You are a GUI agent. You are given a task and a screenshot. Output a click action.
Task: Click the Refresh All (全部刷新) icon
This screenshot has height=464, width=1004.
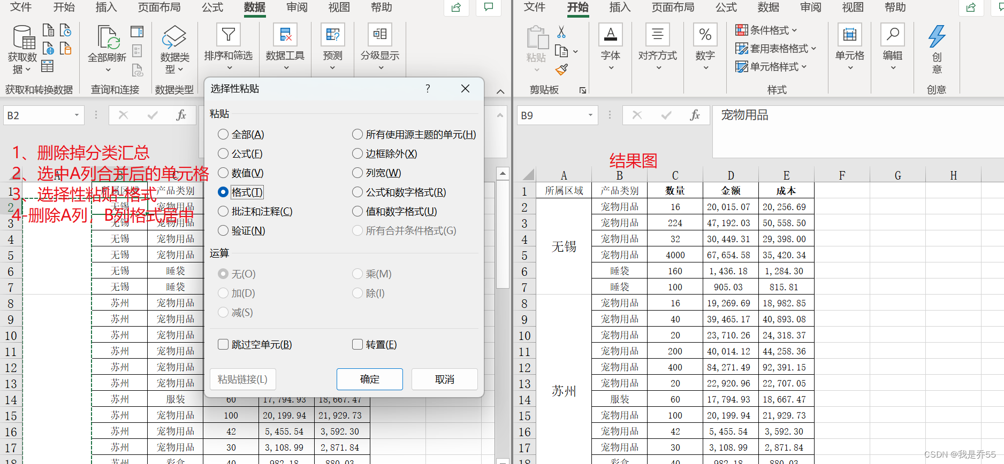pos(109,37)
